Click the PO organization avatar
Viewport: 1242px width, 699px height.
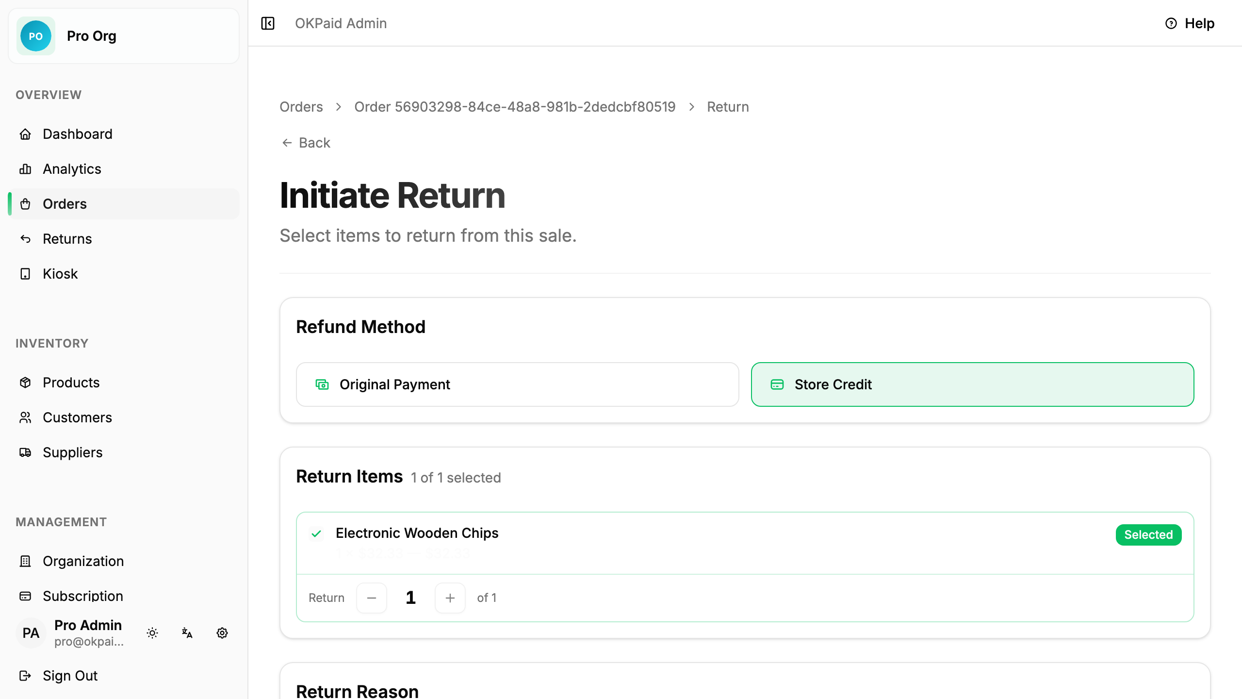[35, 36]
